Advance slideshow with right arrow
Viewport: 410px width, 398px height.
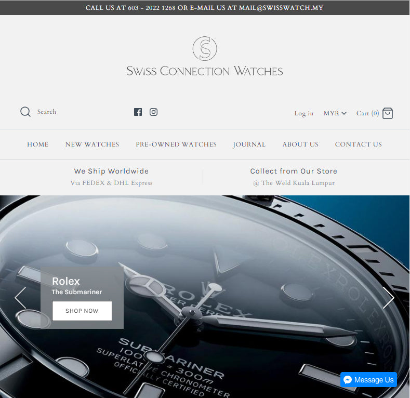coord(389,298)
